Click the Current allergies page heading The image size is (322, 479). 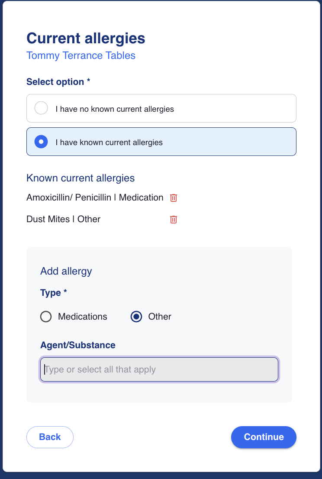[x=86, y=38]
